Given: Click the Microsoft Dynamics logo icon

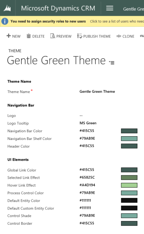Looking at the screenshot, I should click(8, 8).
